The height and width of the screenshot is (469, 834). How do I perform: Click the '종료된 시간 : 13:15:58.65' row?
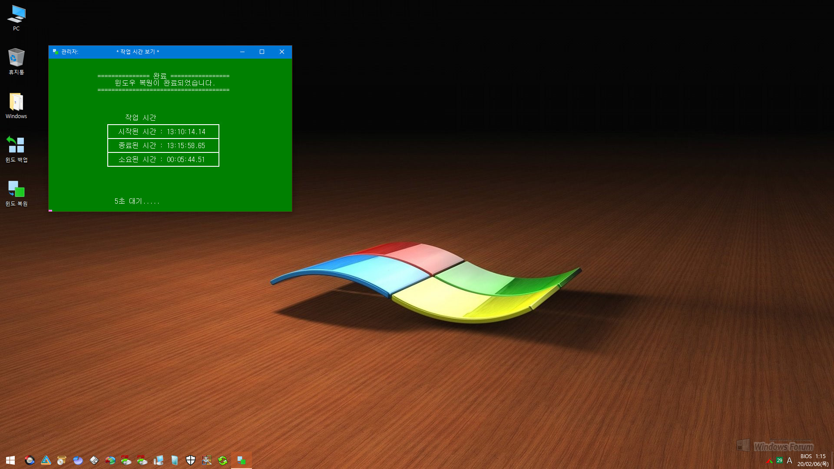click(x=163, y=145)
